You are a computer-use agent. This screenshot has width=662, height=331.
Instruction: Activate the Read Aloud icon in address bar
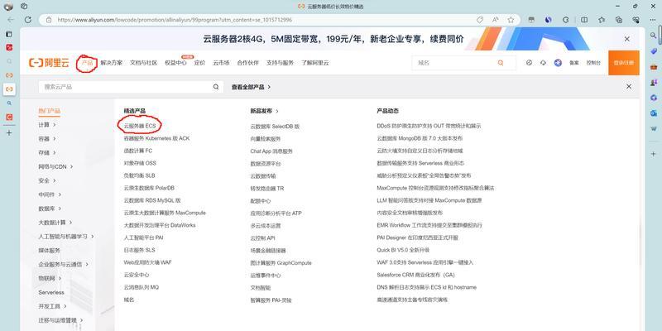tap(495, 20)
